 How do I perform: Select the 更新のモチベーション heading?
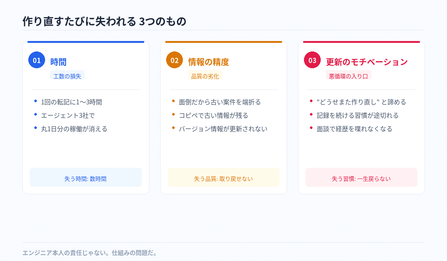coord(367,62)
